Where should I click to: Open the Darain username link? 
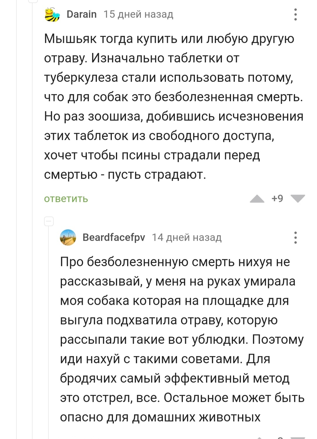(82, 14)
